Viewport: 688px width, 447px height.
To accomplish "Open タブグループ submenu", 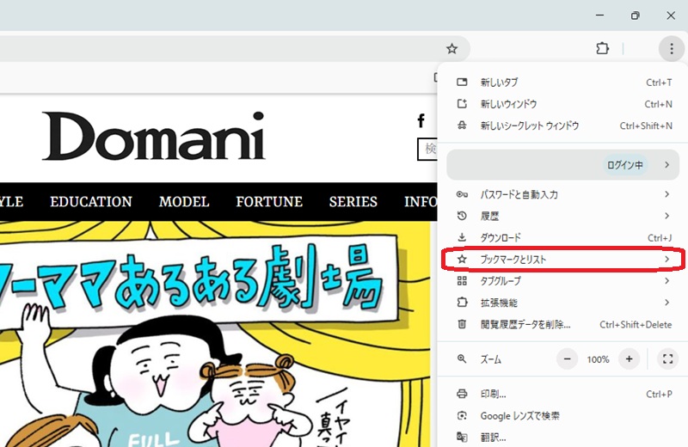I will coord(562,281).
